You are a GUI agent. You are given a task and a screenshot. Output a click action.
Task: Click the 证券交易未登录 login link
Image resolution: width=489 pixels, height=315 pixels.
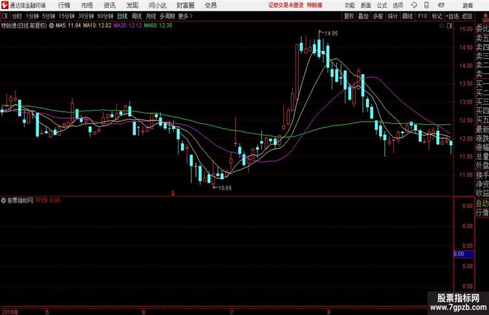click(286, 5)
